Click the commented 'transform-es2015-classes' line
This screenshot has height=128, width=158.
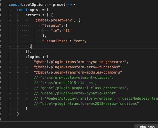[x=65, y=83]
